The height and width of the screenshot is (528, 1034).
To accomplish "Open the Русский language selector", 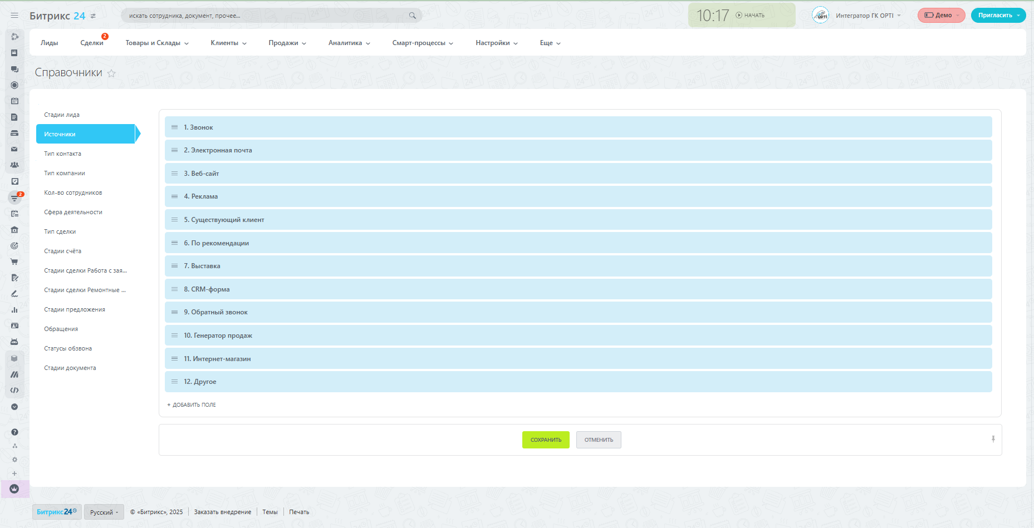I will point(104,512).
